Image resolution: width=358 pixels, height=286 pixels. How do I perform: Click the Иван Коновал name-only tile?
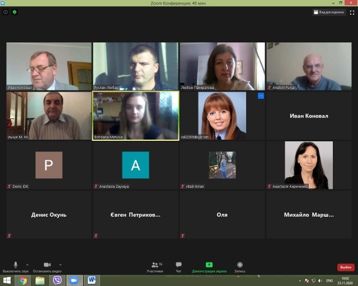pyautogui.click(x=309, y=116)
